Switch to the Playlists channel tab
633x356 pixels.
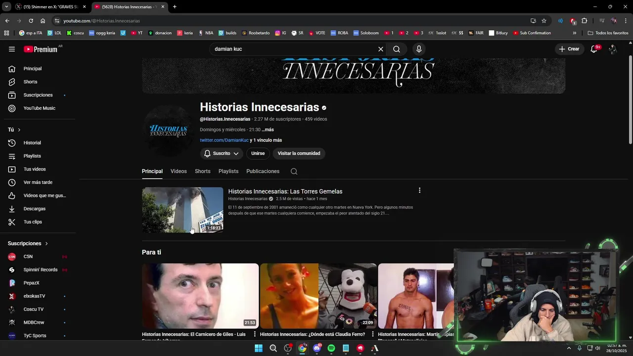pos(228,171)
